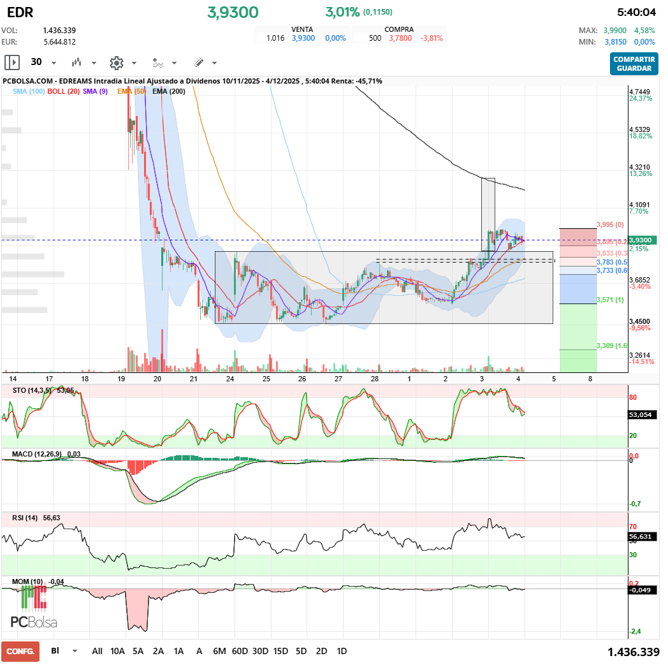The image size is (668, 665).
Task: Toggle the SMA (100) indicator label
Action: pyautogui.click(x=29, y=92)
